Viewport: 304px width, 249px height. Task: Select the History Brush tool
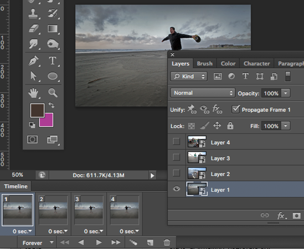[x=53, y=14]
